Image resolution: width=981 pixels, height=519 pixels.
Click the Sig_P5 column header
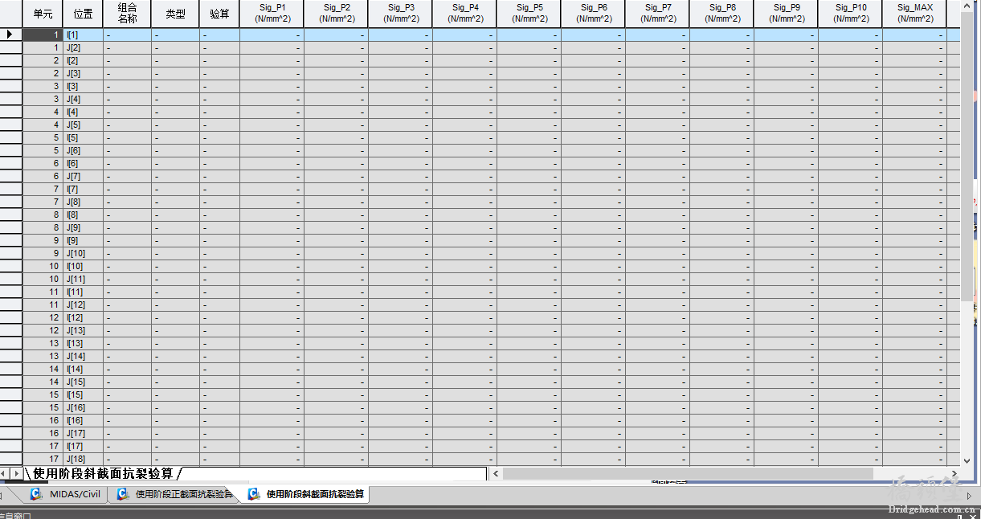click(x=529, y=14)
